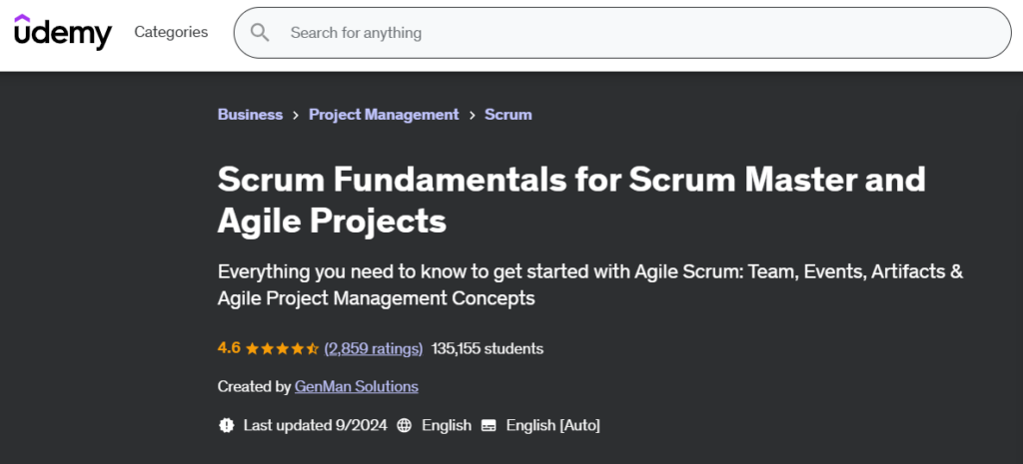Select the course title heading text
1023x464 pixels.
570,200
